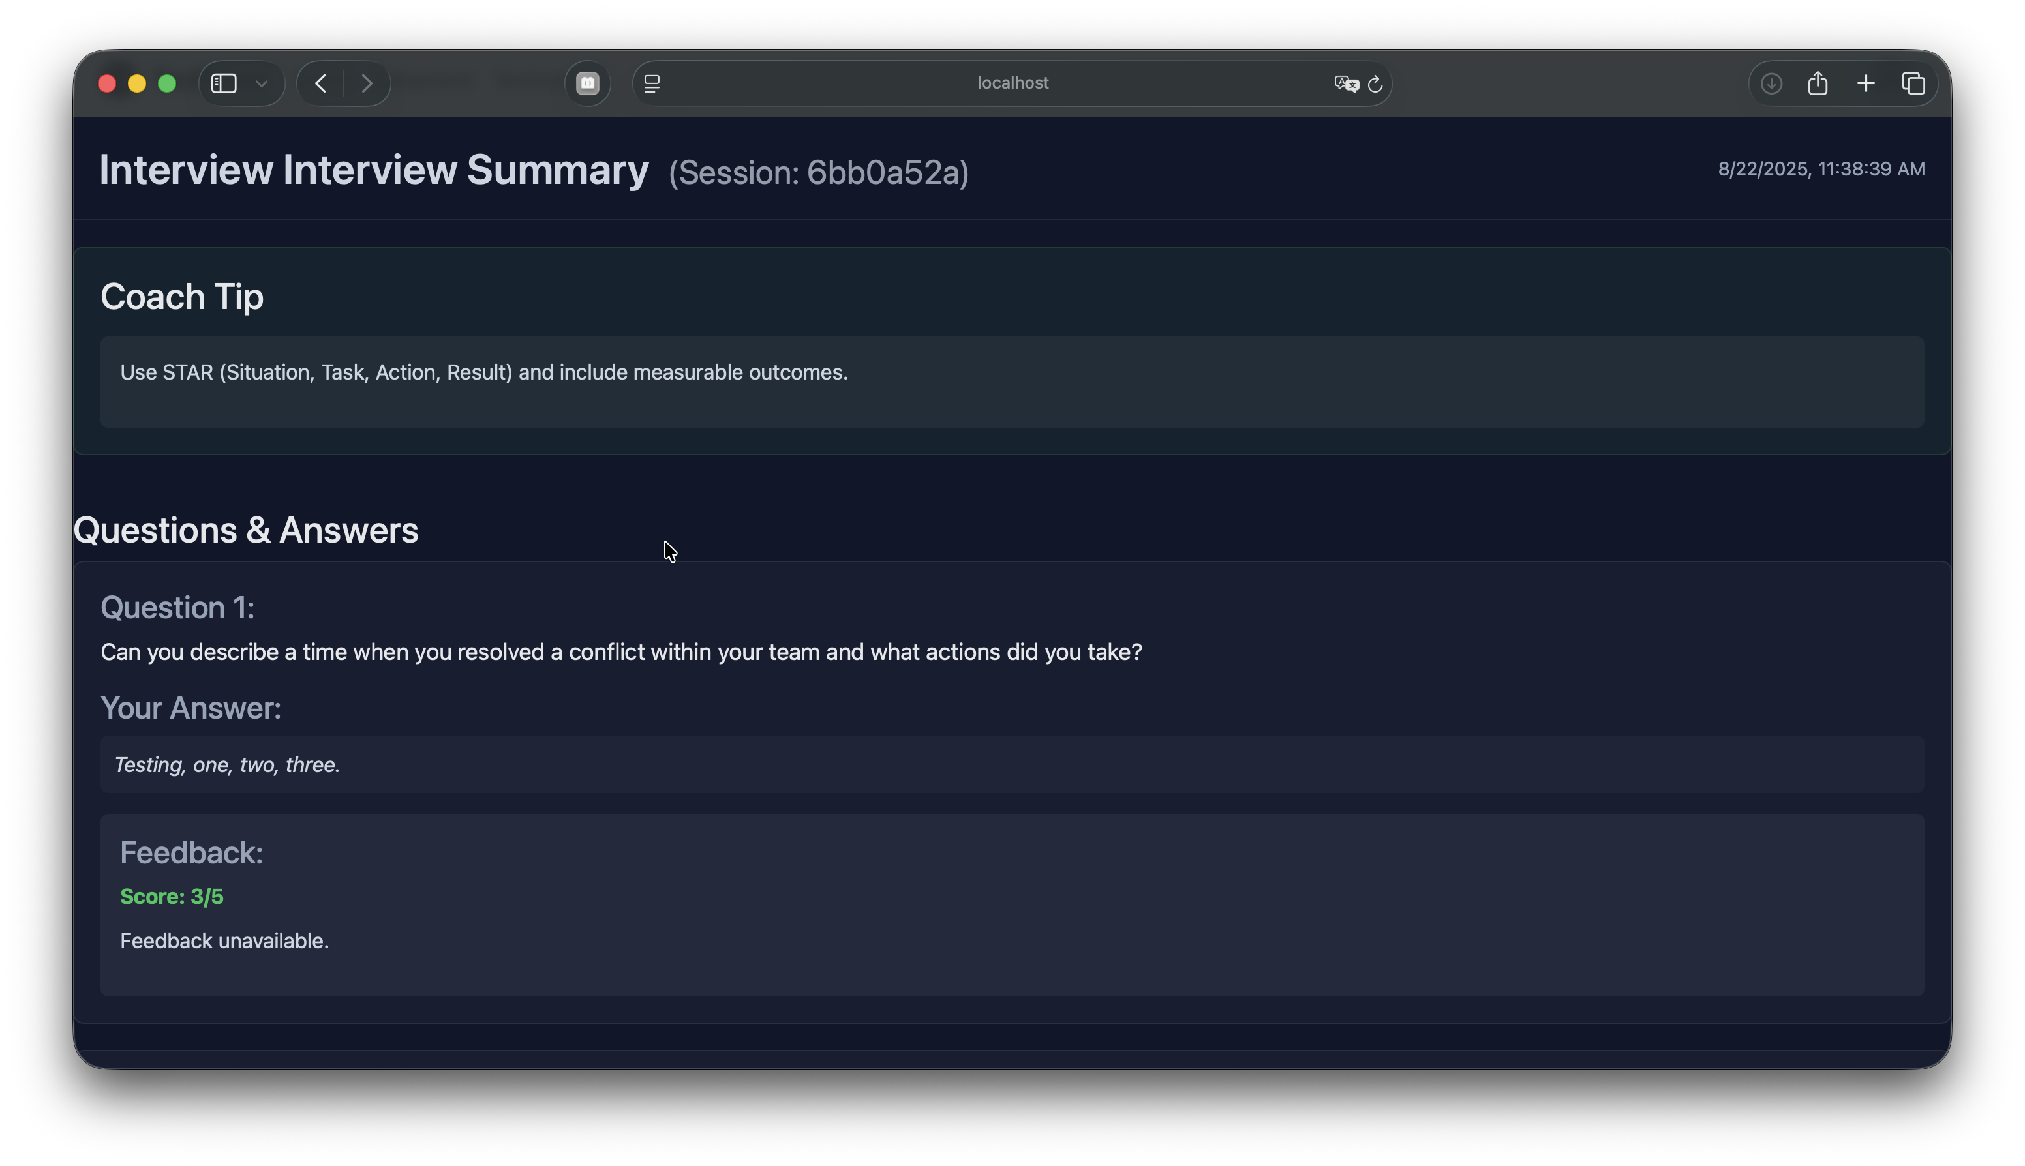The width and height of the screenshot is (2025, 1166).
Task: Click the translate page icon
Action: pos(1346,83)
